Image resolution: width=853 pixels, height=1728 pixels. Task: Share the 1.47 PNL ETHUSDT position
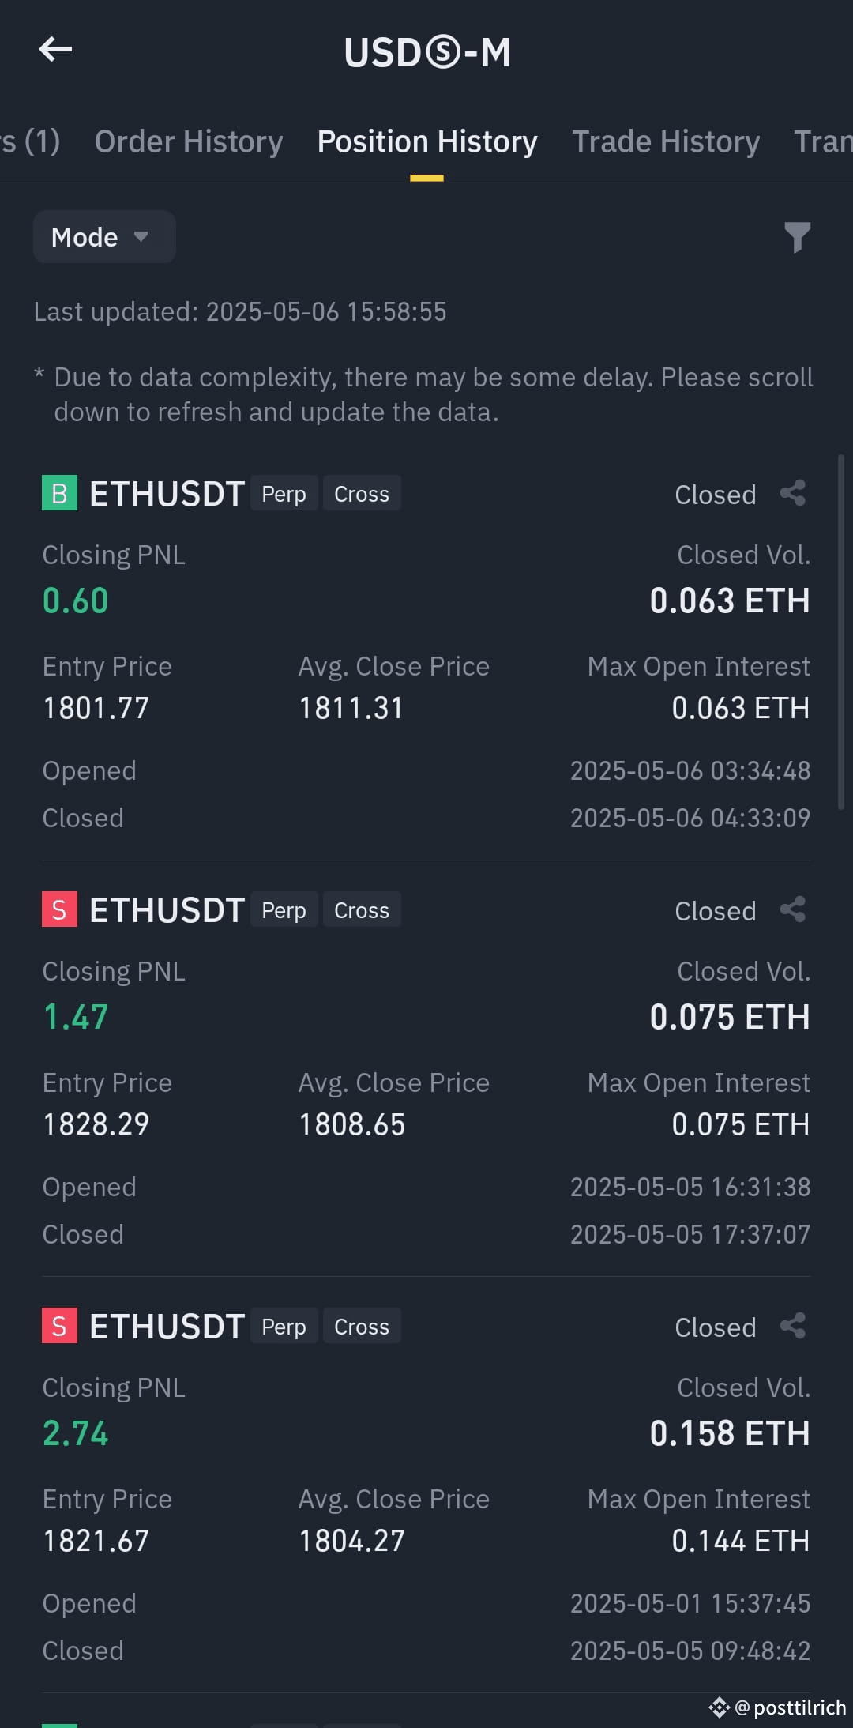[x=793, y=910]
